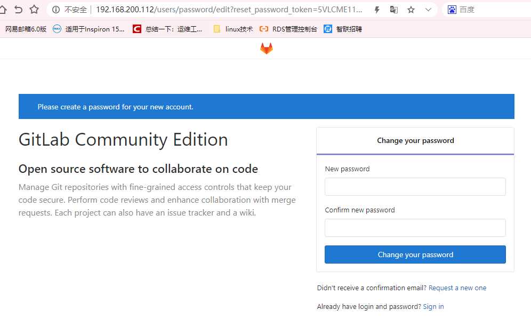
Task: Click the Confirm new password label
Action: tap(360, 210)
